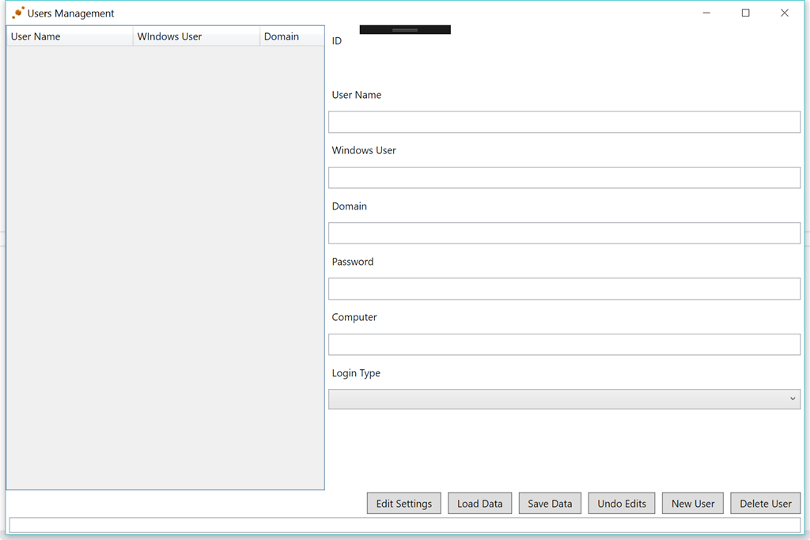
Task: Click the black toolbar handle near ID
Action: tap(405, 30)
